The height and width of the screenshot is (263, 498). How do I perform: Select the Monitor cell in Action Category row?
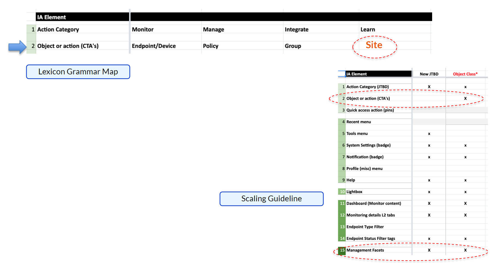pos(142,29)
